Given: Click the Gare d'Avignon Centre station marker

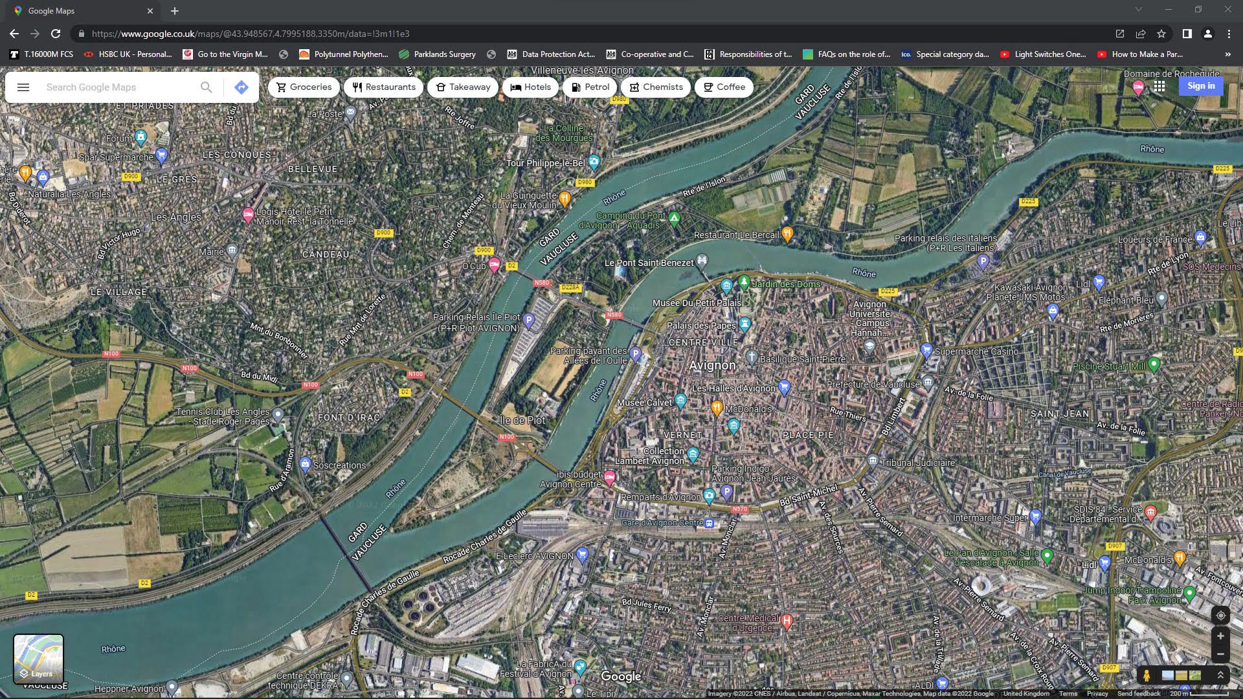Looking at the screenshot, I should [710, 523].
